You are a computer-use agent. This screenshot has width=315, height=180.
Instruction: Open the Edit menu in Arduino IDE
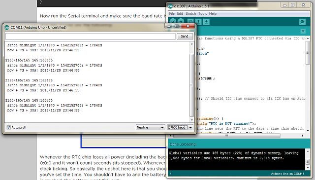[x=180, y=13]
